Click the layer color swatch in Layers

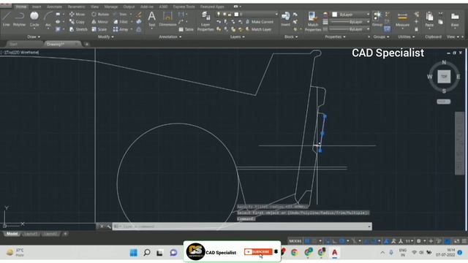pos(236,14)
